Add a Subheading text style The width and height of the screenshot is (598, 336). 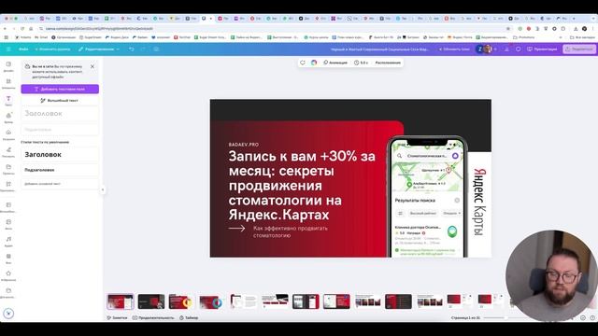[60, 170]
